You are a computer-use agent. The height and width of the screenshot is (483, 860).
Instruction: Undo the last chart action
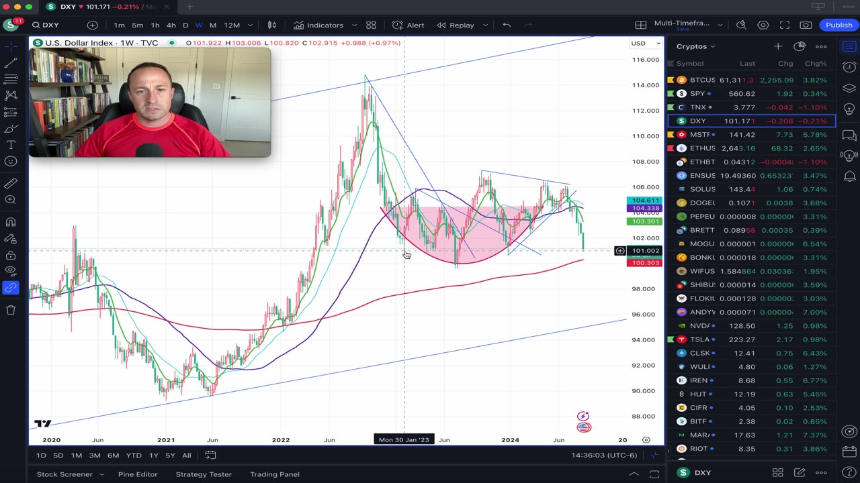[507, 25]
